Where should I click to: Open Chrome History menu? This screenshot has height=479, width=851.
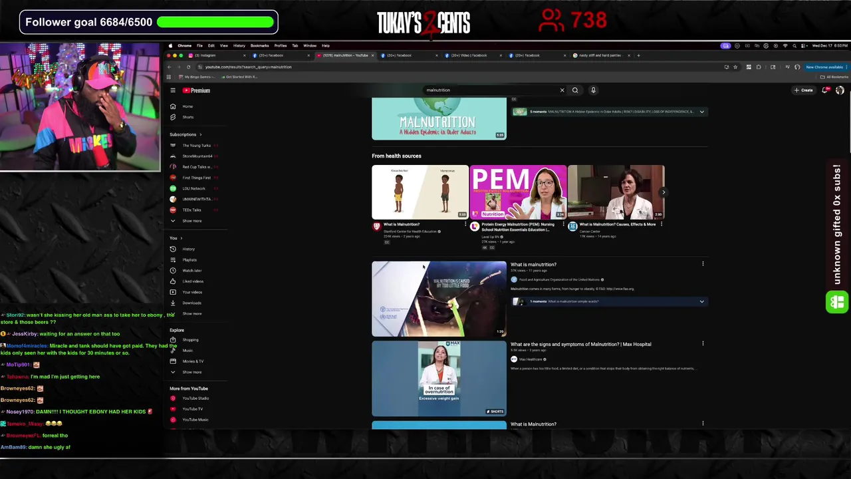tap(239, 46)
